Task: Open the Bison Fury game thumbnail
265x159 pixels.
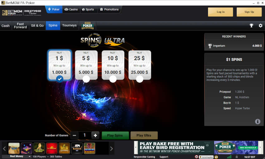Action: (x=89, y=148)
